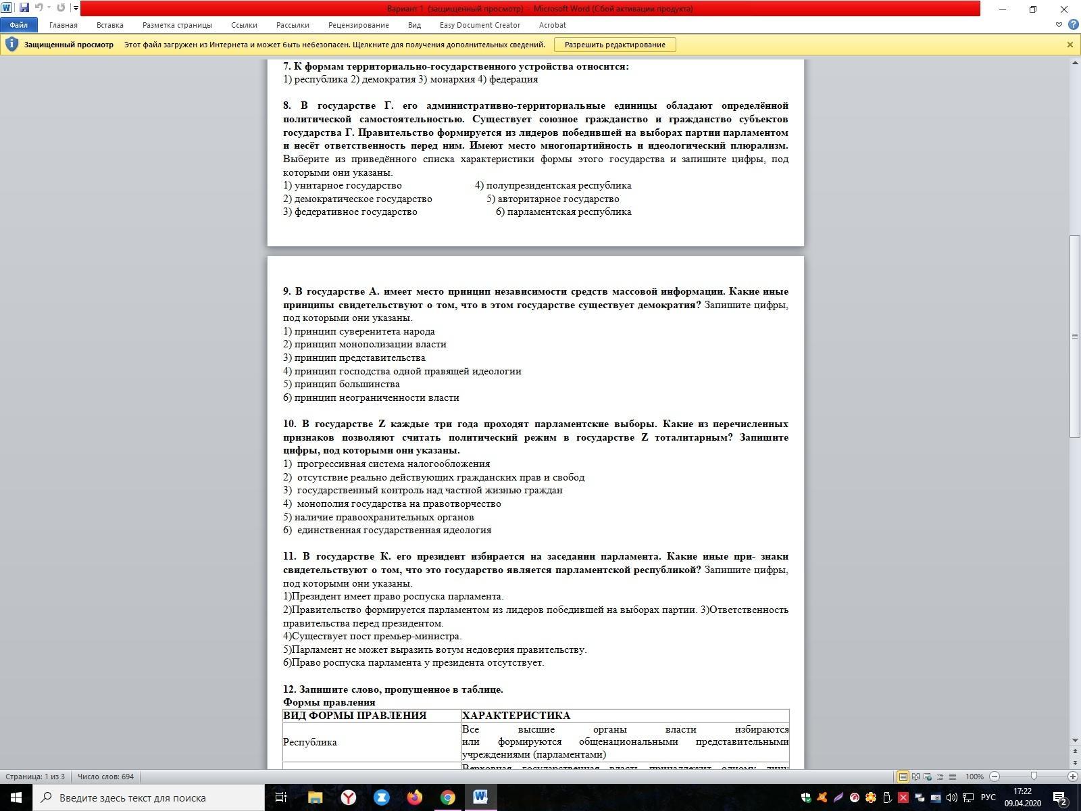Open File Explorer from the taskbar
1081x811 pixels.
coord(315,797)
